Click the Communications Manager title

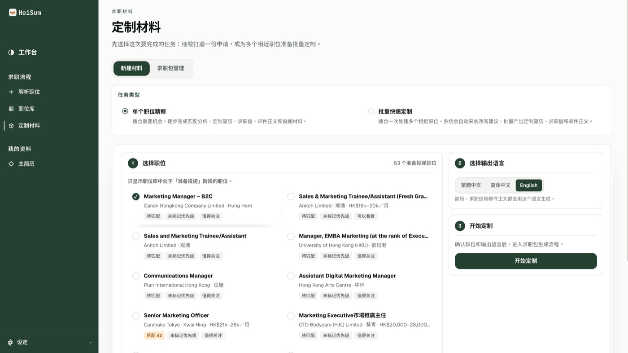point(178,276)
